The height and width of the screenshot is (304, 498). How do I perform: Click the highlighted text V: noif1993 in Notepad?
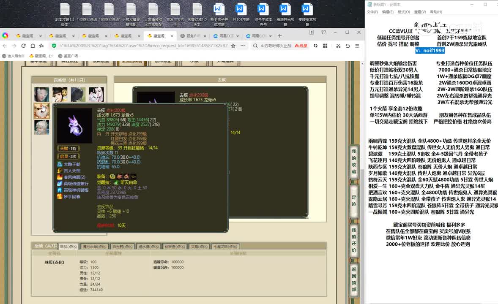[430, 50]
